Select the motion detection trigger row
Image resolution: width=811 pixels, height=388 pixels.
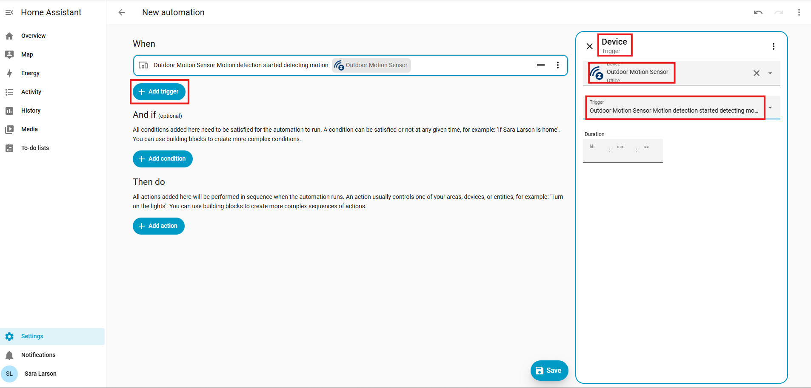(350, 65)
